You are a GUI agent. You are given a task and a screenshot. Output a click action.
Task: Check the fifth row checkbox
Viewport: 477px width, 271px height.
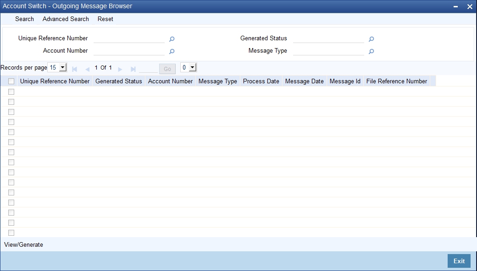tap(11, 132)
